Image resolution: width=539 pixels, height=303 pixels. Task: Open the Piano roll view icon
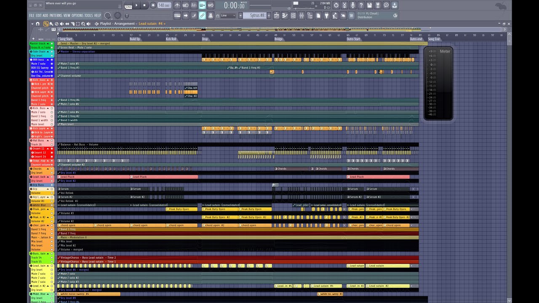pos(285,16)
